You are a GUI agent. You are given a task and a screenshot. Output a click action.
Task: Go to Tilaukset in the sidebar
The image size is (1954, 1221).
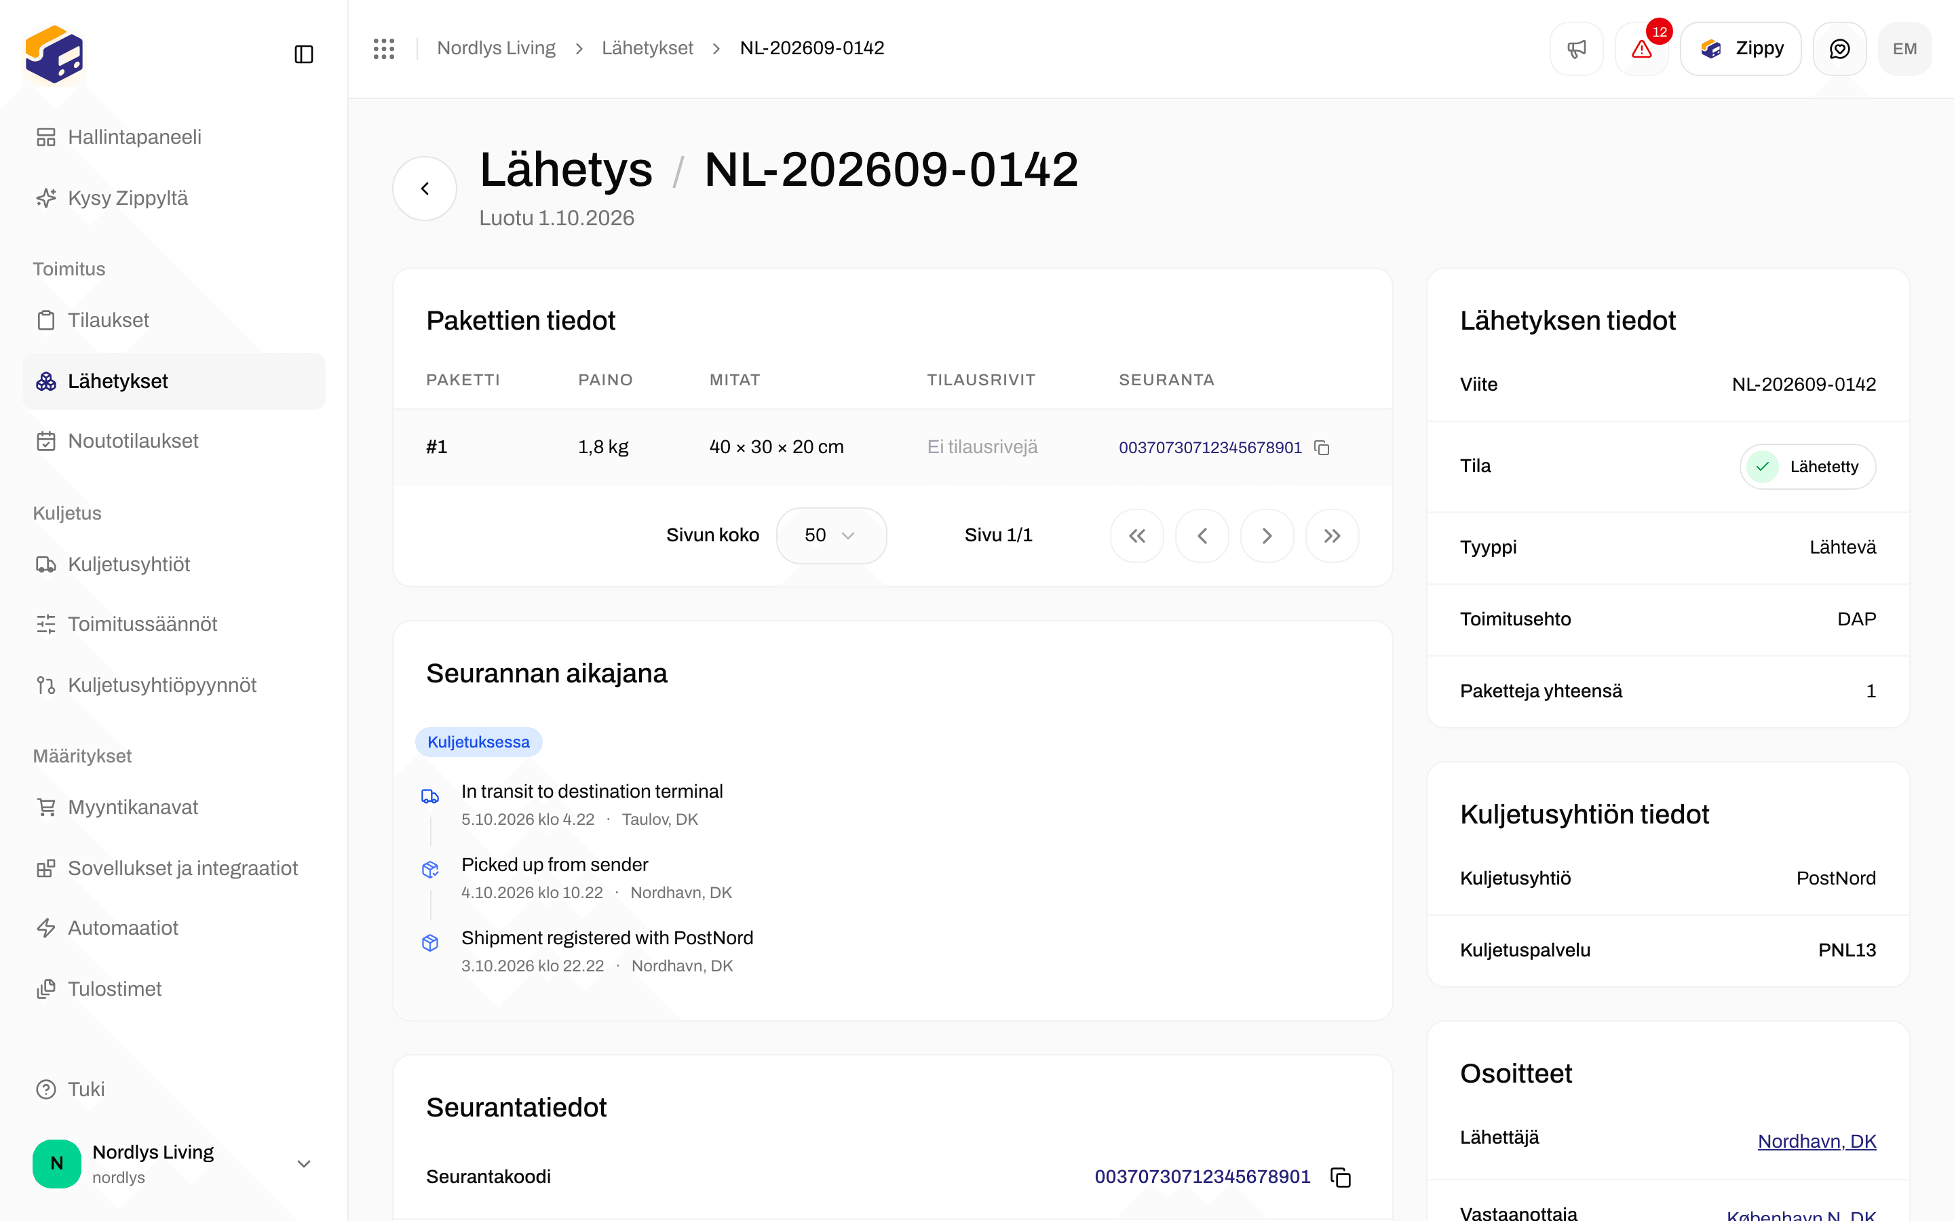[x=174, y=319]
